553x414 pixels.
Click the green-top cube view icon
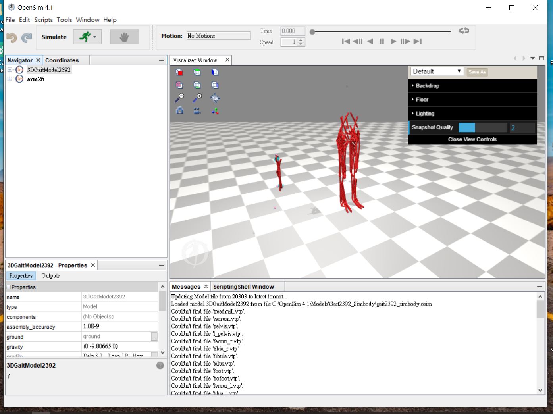pyautogui.click(x=197, y=72)
